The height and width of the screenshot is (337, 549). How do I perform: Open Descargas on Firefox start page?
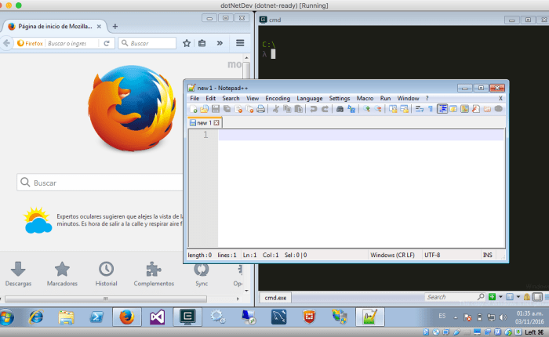point(18,274)
